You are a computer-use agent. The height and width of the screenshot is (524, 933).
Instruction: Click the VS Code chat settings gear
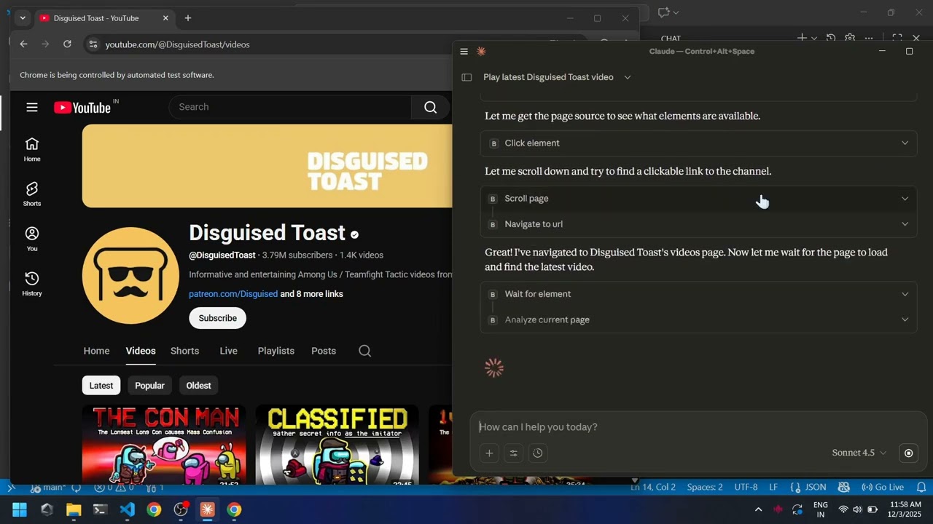[x=850, y=38]
